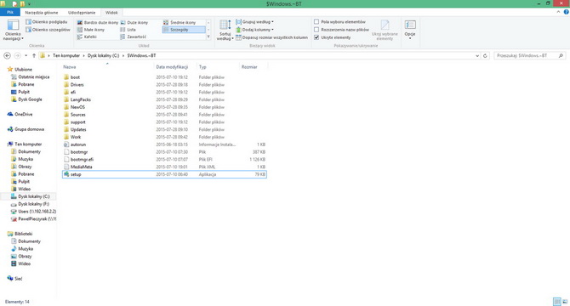The image size is (570, 306).
Task: Open the Opcje folder options icon
Action: [410, 29]
